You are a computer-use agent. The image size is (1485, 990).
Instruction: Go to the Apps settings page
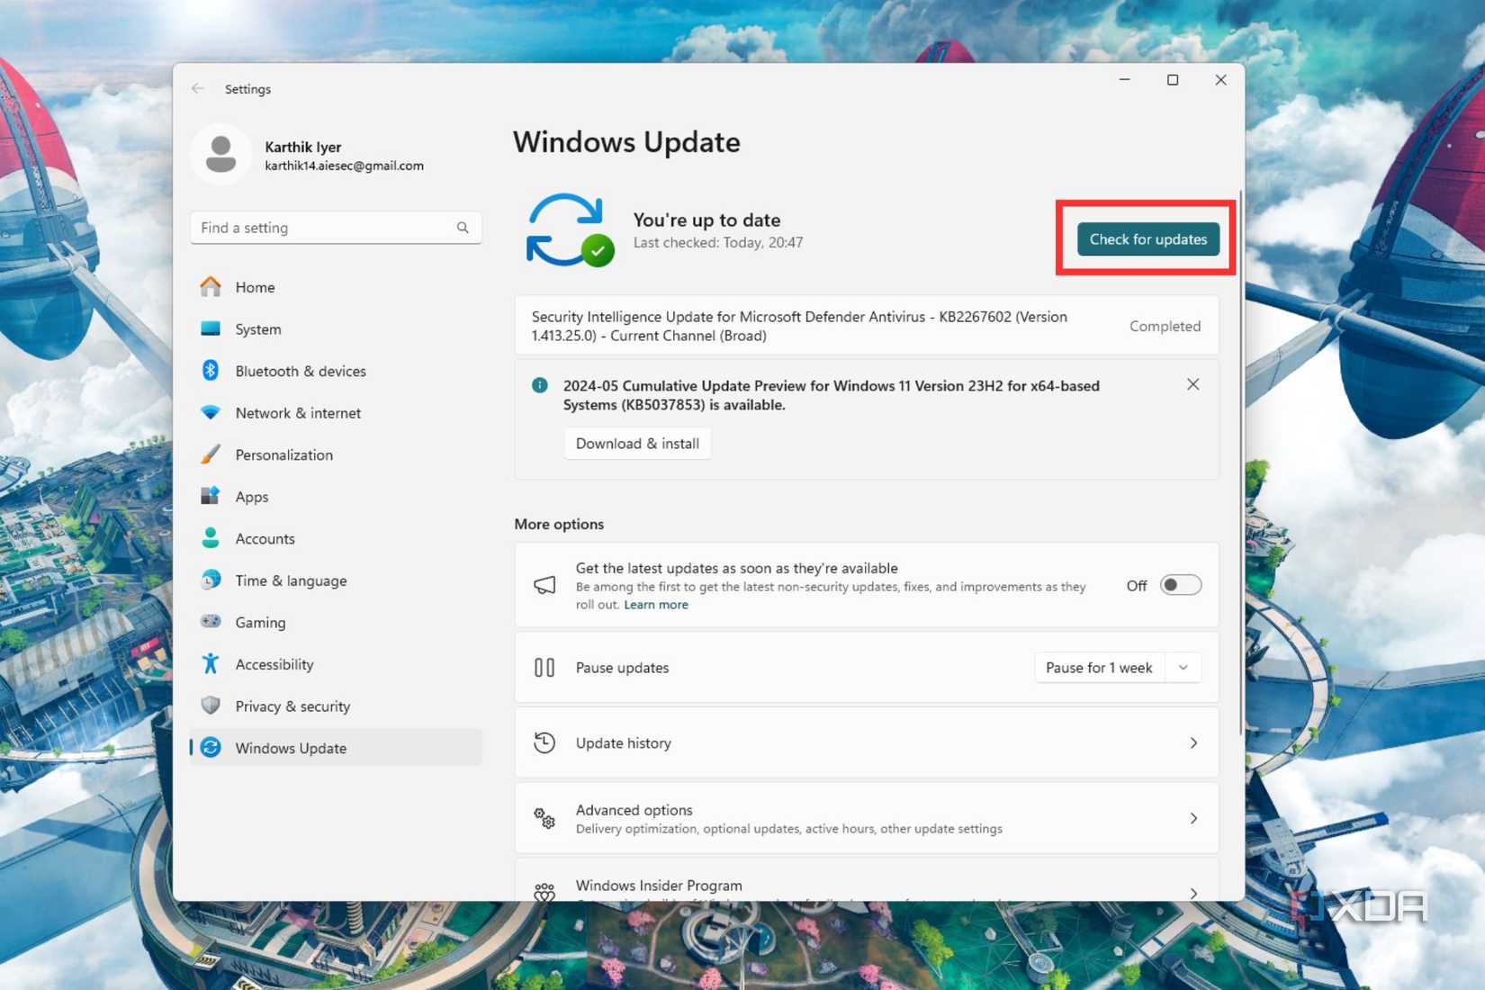click(x=252, y=497)
